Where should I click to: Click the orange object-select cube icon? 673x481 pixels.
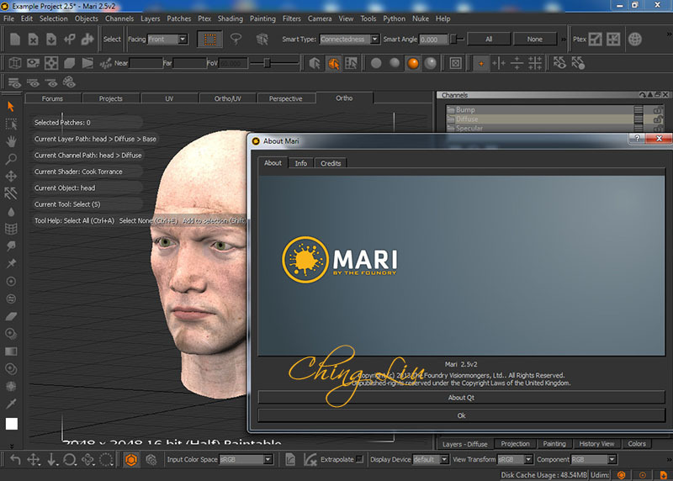click(333, 63)
